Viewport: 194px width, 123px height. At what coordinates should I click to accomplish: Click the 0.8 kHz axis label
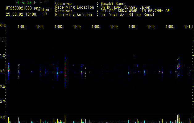click(x=2, y=86)
